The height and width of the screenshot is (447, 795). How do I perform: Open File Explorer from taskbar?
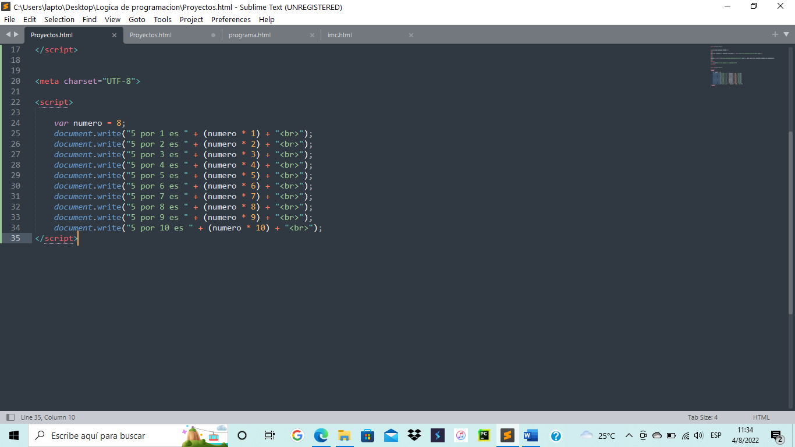[345, 435]
